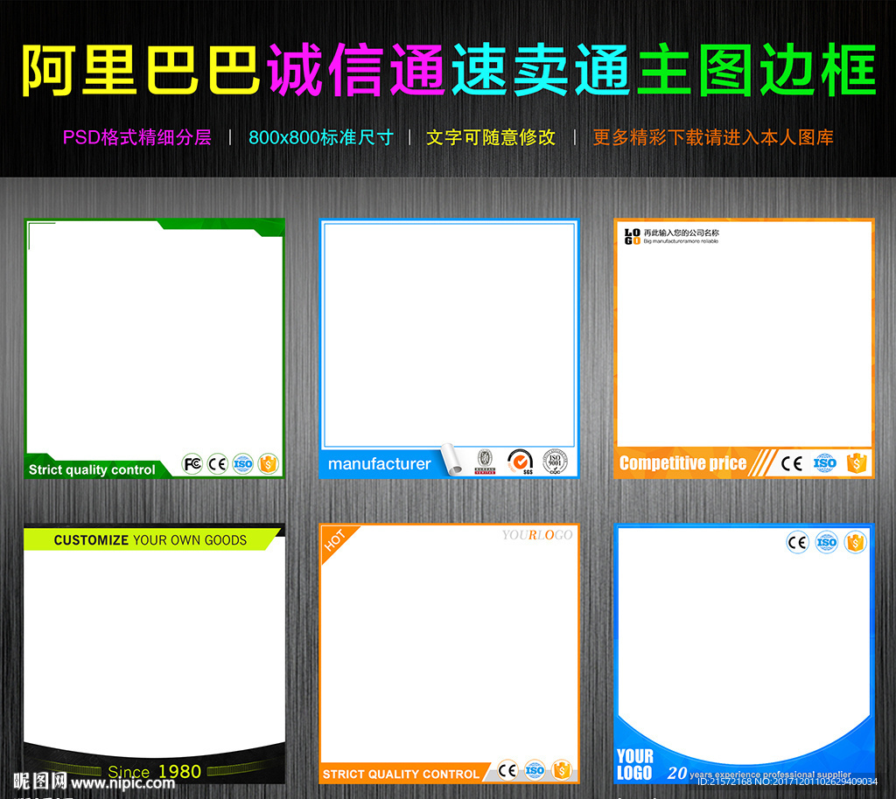Screen dimensions: 896x799
Task: Click the '更多精彩下载请进入本人图库' orange subtitle
Action: pyautogui.click(x=713, y=137)
